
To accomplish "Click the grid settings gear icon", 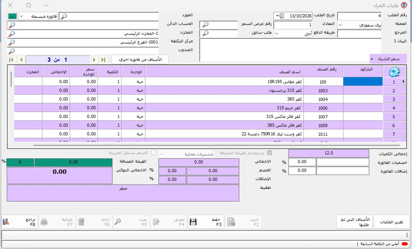I will point(394,72).
